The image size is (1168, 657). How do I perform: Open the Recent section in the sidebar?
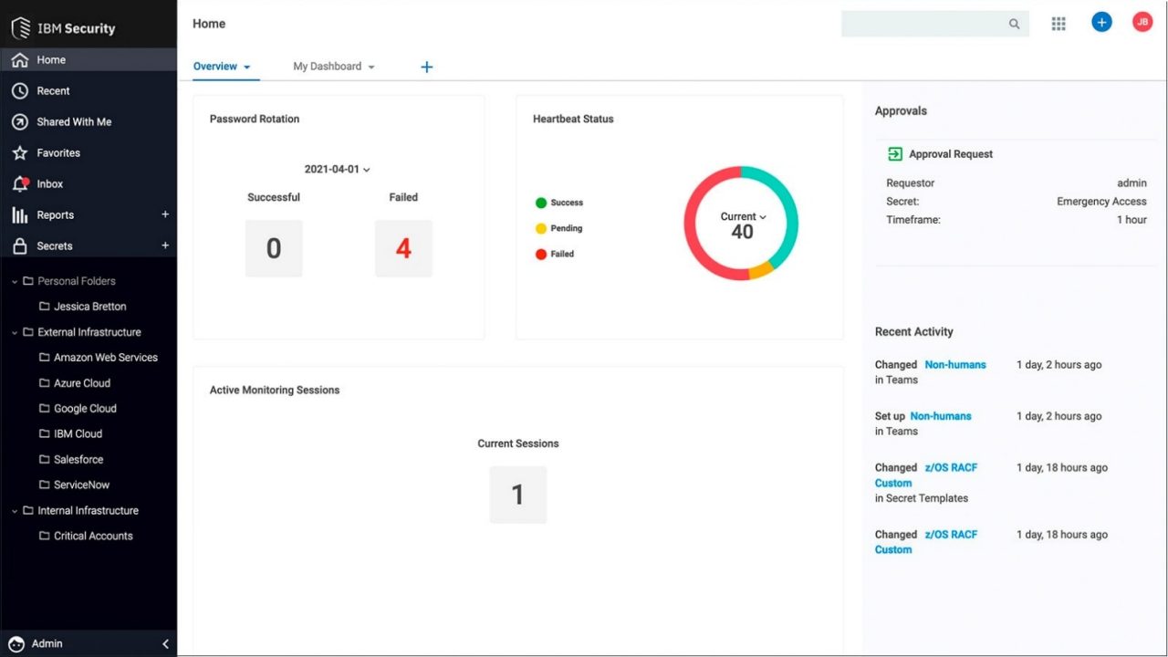click(21, 90)
